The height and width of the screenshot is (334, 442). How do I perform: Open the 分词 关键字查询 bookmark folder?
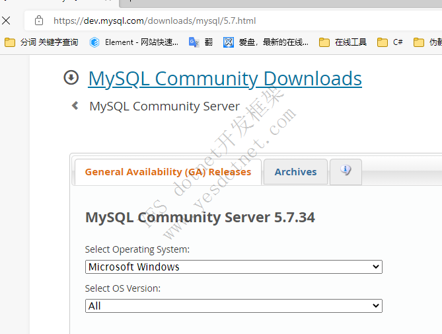pos(41,42)
